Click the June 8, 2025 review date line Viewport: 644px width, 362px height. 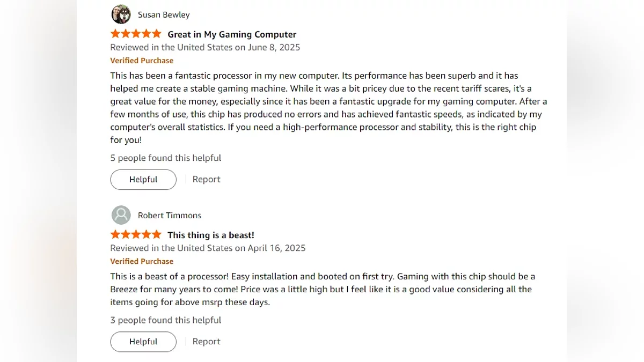[205, 47]
